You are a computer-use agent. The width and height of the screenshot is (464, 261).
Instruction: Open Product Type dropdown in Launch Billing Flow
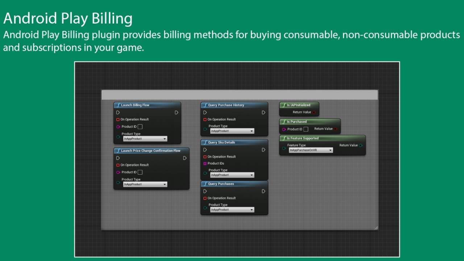tap(145, 138)
